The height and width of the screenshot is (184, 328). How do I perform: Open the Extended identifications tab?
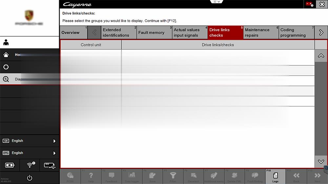tap(119, 32)
